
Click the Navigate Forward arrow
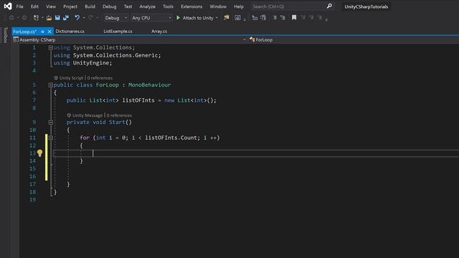(x=24, y=18)
